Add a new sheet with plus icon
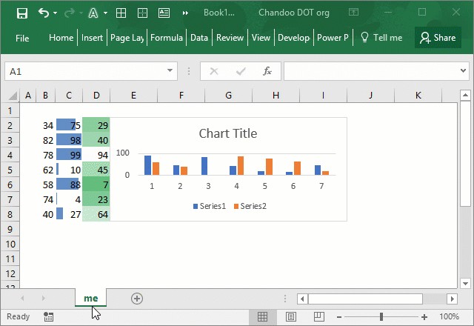 click(136, 298)
